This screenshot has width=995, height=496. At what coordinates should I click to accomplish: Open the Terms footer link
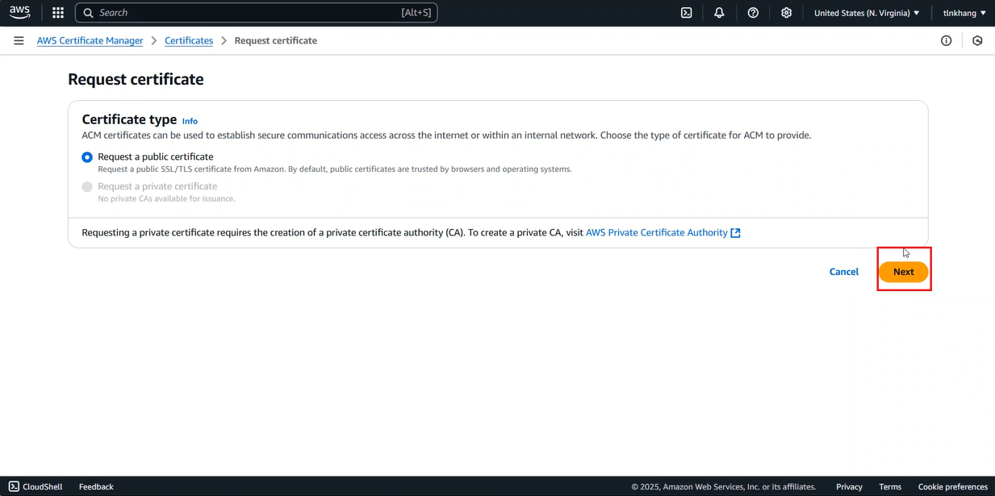pyautogui.click(x=890, y=486)
